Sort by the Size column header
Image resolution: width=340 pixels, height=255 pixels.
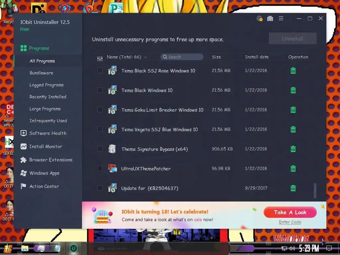tap(216, 57)
